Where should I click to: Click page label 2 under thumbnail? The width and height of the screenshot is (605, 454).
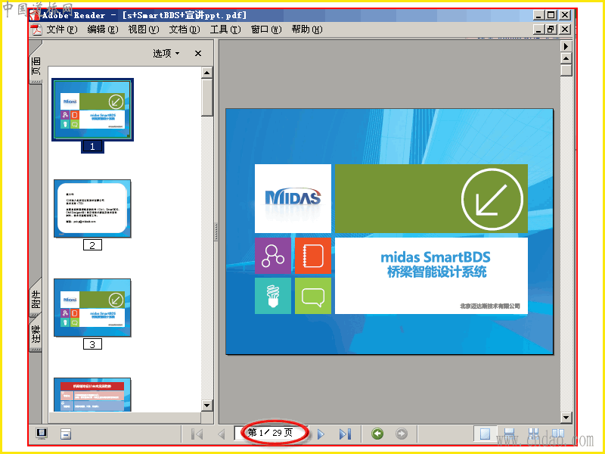[x=92, y=245]
